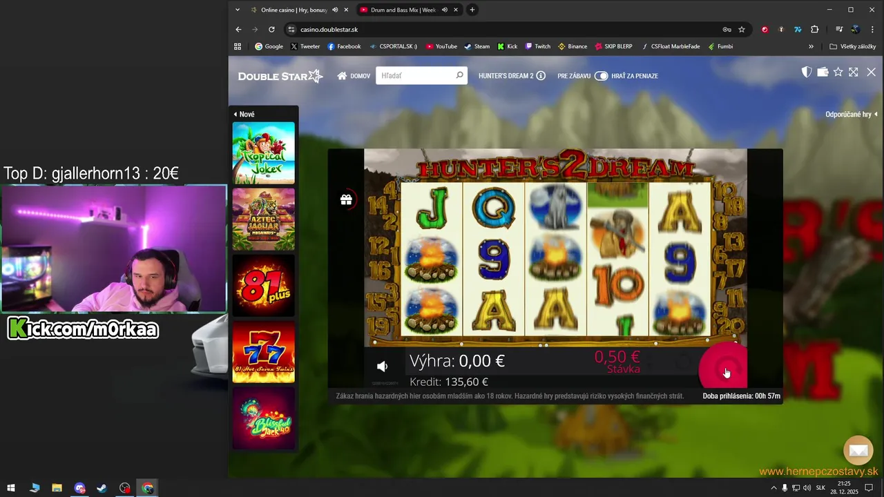Open Facebook bookmark
884x497 pixels.
pyautogui.click(x=344, y=46)
